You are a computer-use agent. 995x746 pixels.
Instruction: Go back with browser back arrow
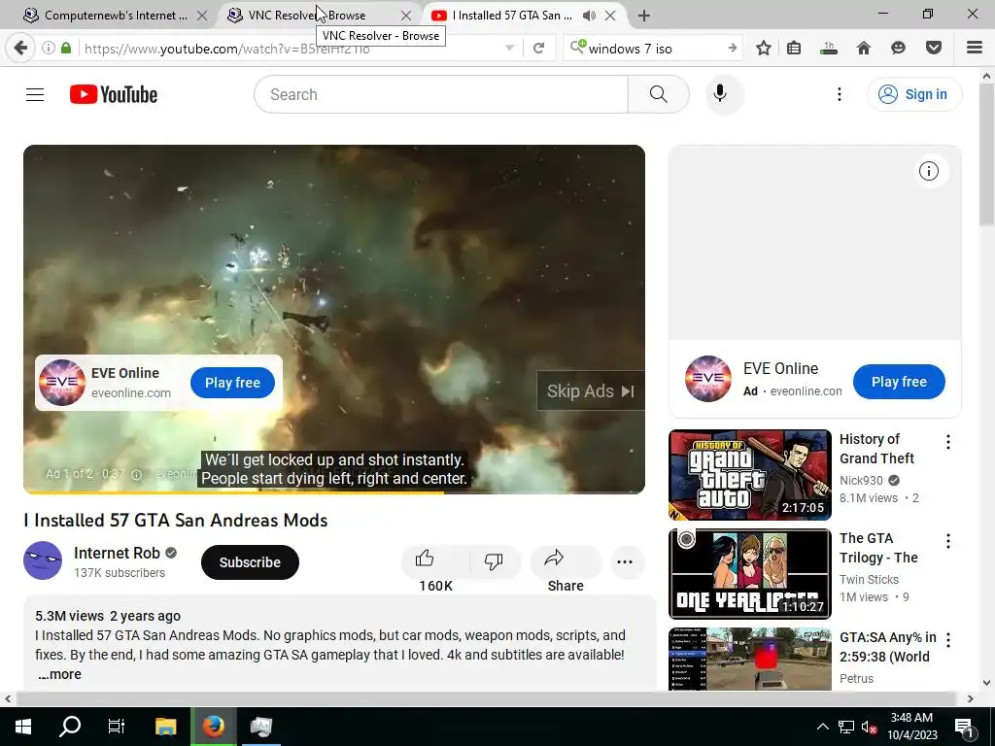[20, 48]
